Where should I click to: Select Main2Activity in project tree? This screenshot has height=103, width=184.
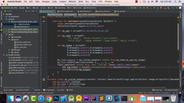pos(24,24)
